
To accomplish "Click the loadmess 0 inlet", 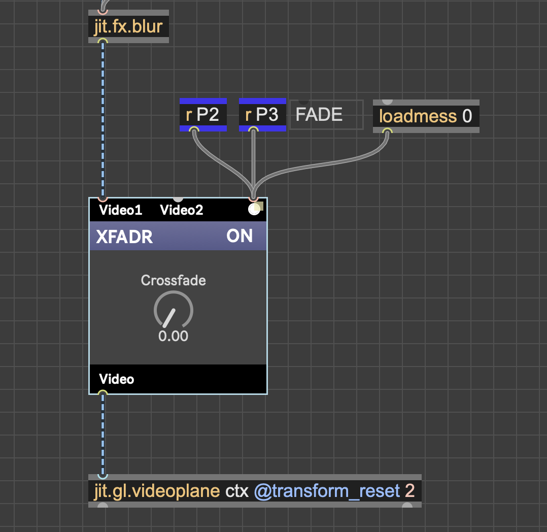I will pyautogui.click(x=387, y=102).
